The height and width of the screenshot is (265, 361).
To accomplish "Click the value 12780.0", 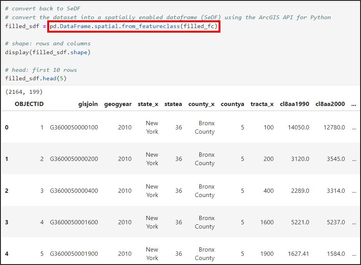I will (334, 128).
